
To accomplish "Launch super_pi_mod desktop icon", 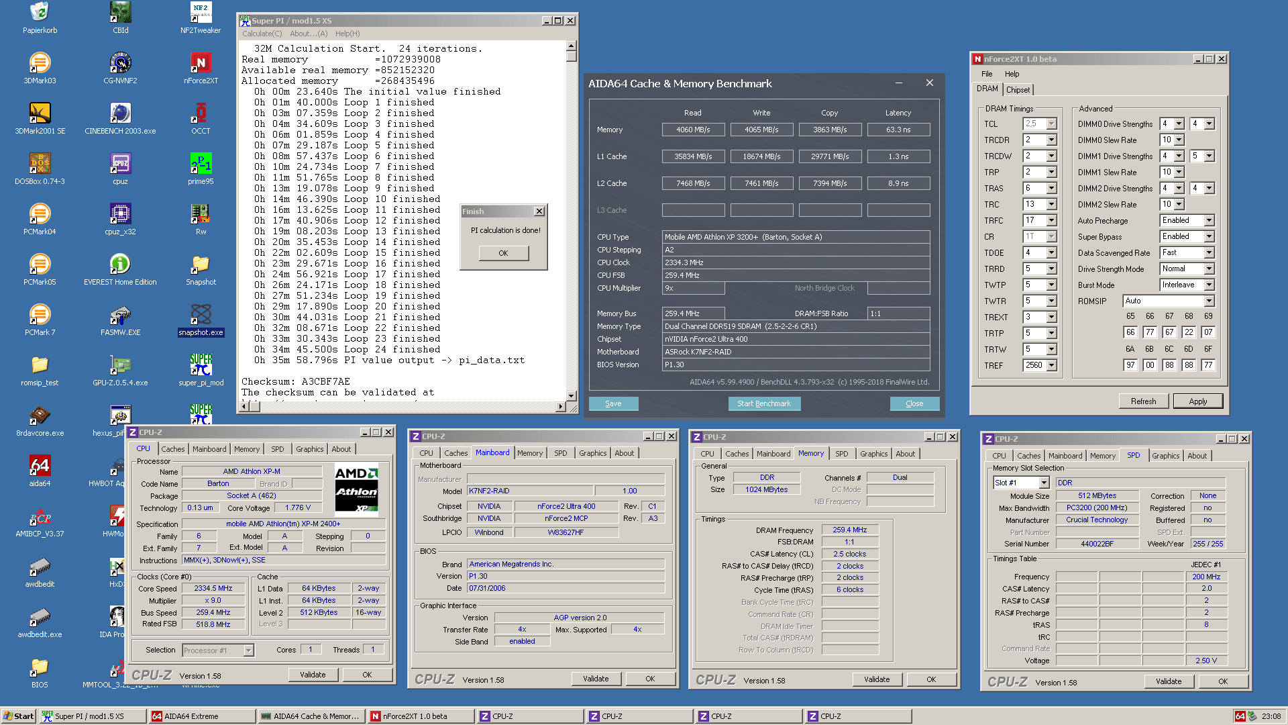I will [x=201, y=370].
